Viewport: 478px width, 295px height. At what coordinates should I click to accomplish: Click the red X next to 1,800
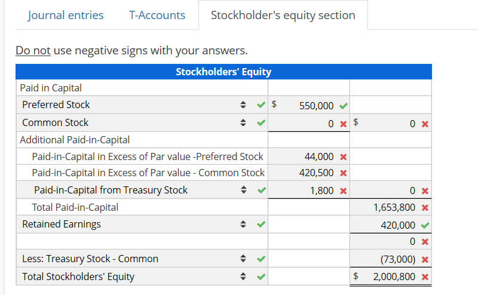[344, 191]
